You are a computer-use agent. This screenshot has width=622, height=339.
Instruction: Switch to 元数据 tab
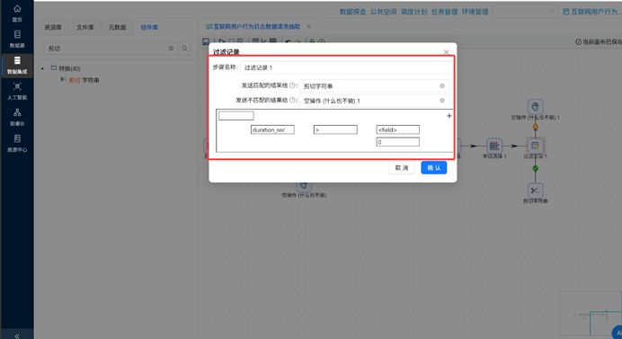click(117, 27)
